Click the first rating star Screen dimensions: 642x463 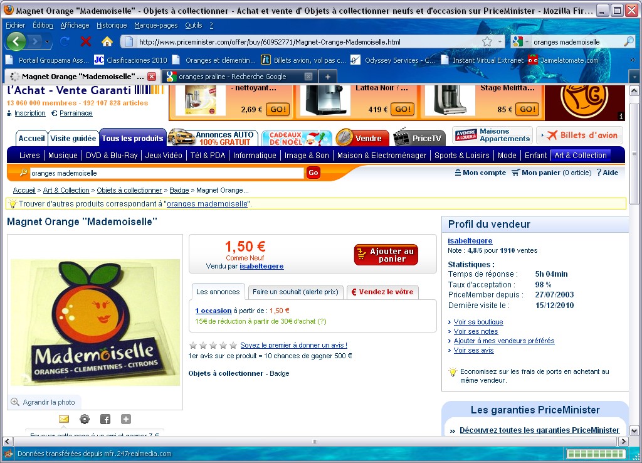pyautogui.click(x=193, y=346)
